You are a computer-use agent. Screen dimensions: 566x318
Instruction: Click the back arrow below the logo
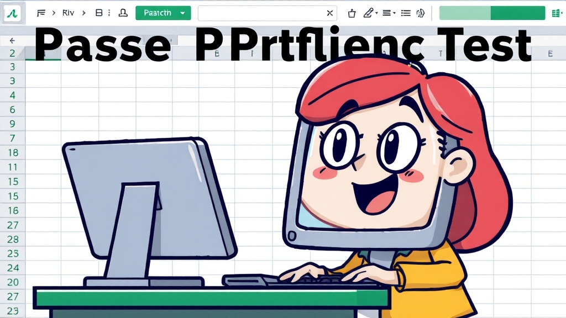(x=12, y=40)
